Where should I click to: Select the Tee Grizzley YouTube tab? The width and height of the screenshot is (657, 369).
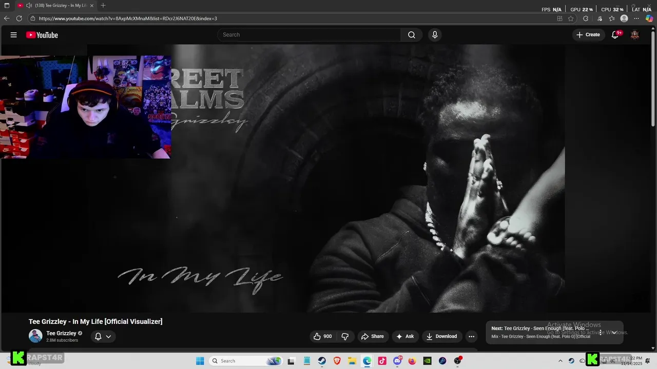pyautogui.click(x=55, y=5)
